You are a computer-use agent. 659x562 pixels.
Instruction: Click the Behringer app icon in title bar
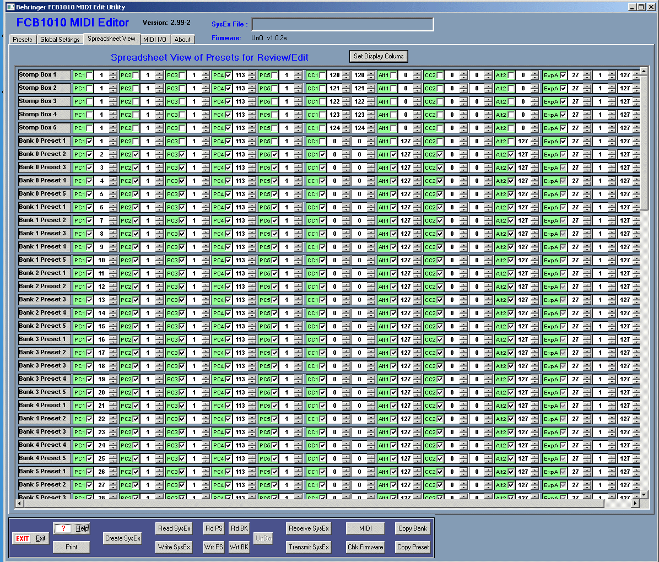coord(10,7)
